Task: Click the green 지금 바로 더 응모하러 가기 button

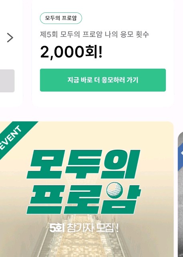Action: click(x=103, y=80)
